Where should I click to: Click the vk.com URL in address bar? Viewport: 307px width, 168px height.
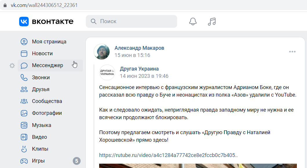[44, 5]
